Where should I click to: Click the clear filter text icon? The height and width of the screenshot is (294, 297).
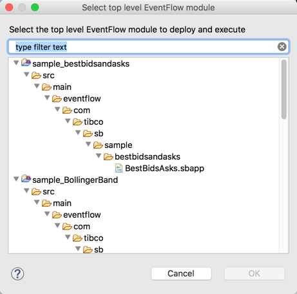(282, 47)
